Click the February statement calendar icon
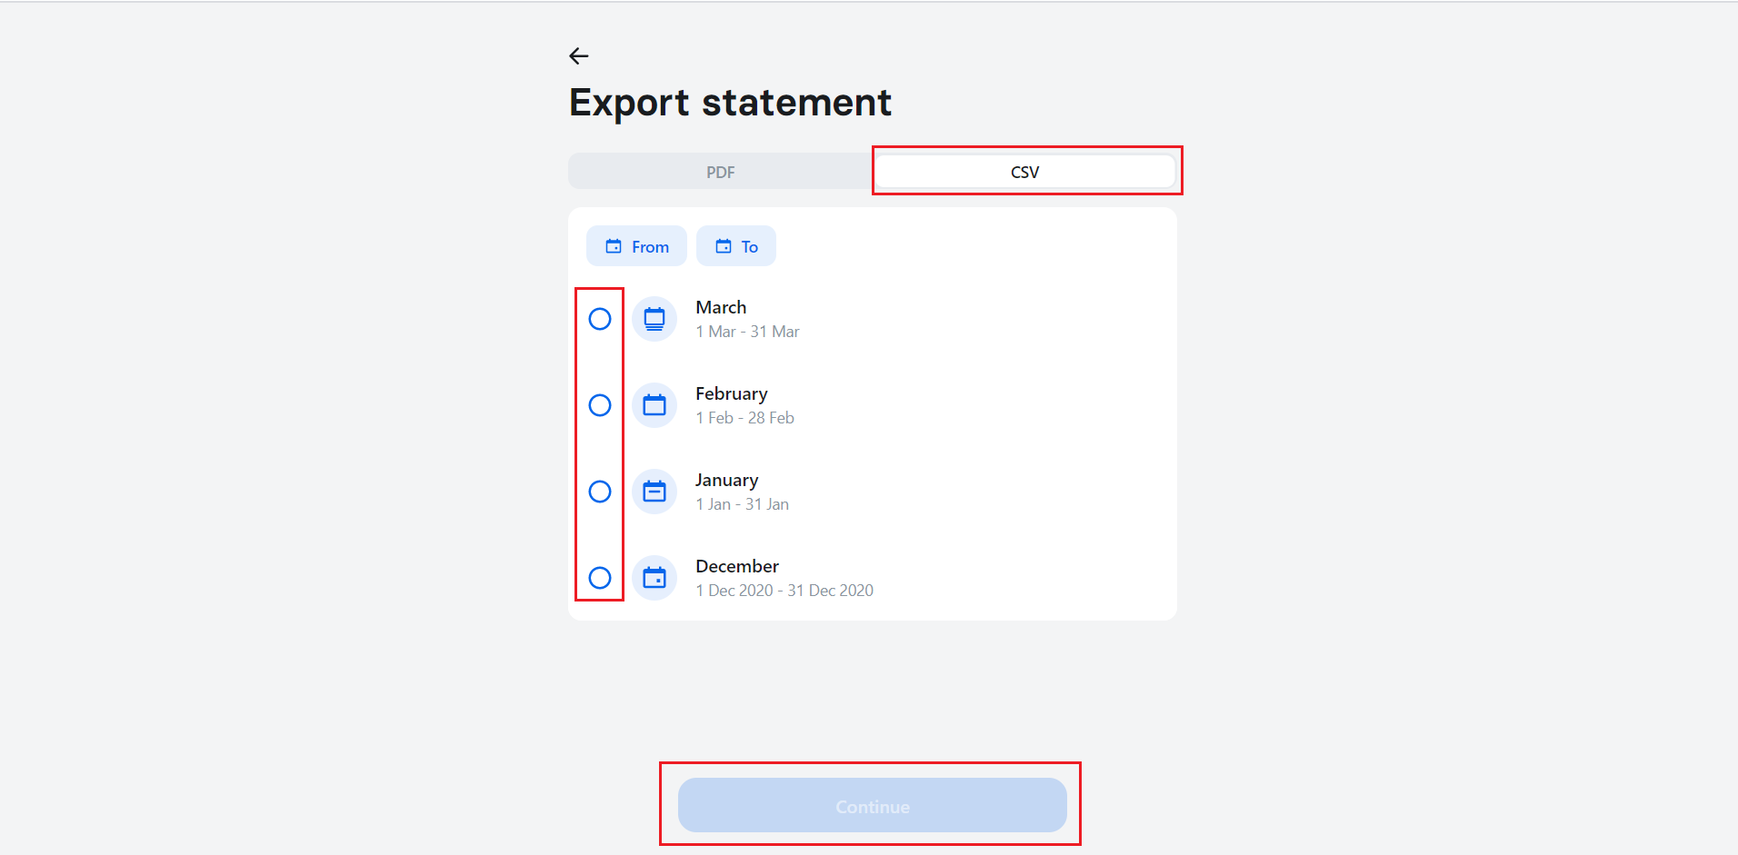The image size is (1738, 855). tap(654, 405)
